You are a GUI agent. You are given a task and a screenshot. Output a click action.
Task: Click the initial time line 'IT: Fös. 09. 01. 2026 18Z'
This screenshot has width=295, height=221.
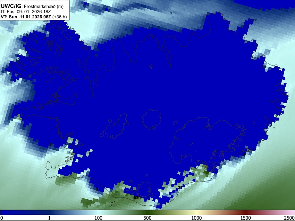tap(26, 12)
